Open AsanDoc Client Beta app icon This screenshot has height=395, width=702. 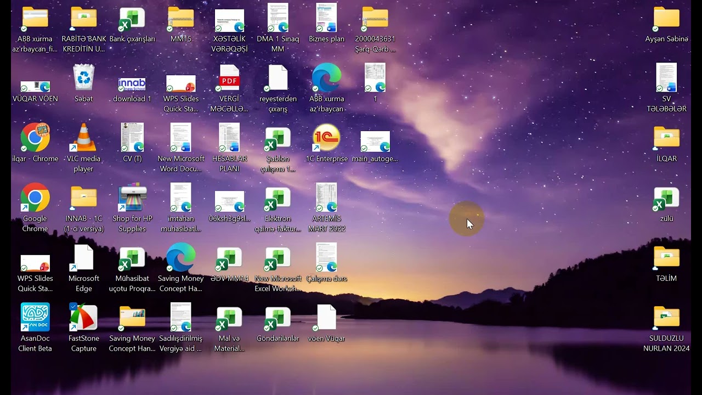(x=35, y=317)
